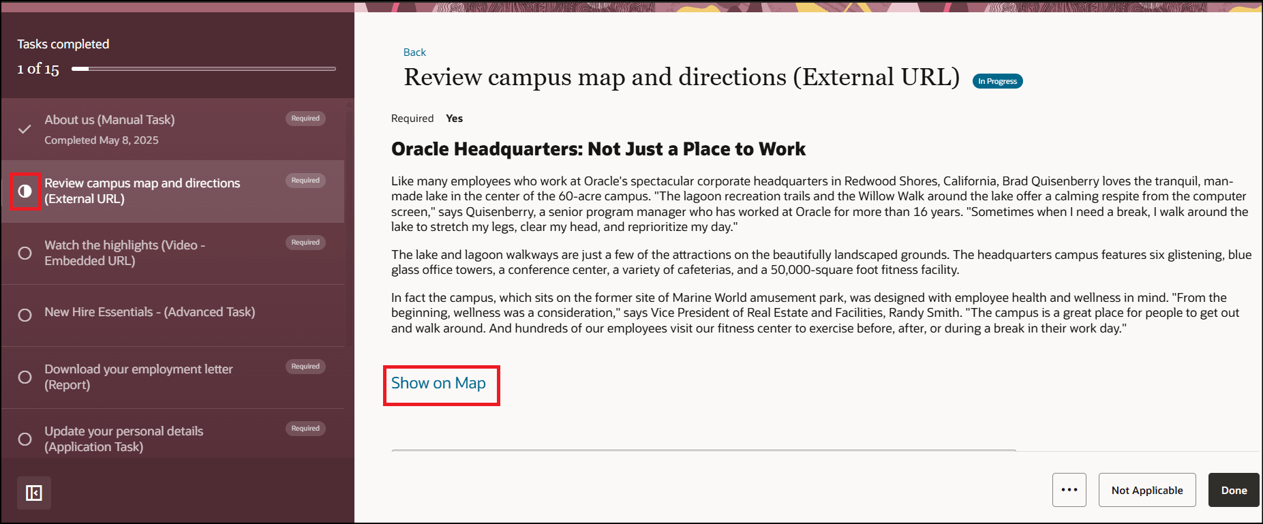Open the Show on Map link
The width and height of the screenshot is (1263, 524).
[438, 383]
